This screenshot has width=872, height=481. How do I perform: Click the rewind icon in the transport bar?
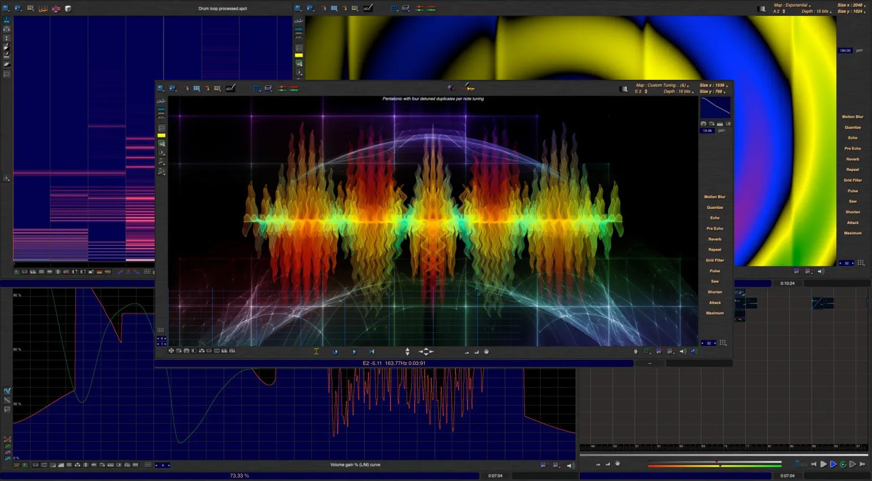(814, 463)
